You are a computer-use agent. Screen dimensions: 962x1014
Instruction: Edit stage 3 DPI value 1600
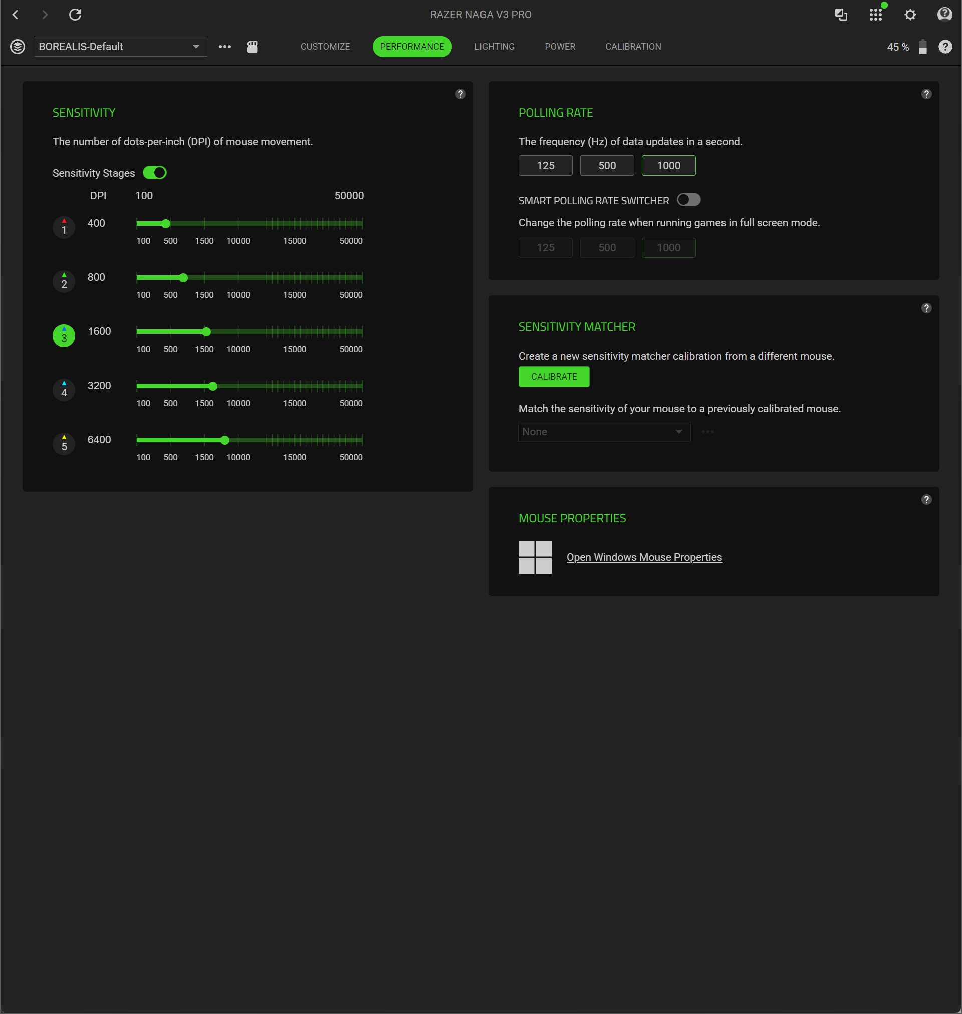[99, 331]
